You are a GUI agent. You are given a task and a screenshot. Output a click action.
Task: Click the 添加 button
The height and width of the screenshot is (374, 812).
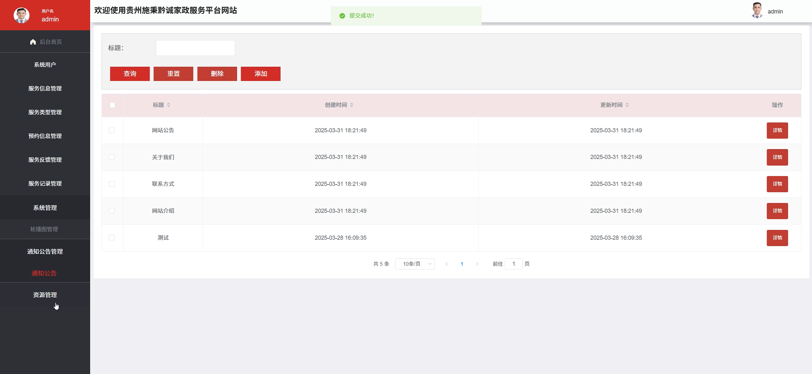(260, 74)
